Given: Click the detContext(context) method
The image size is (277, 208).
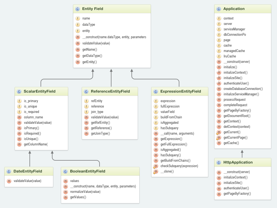Looking at the screenshot, I should (x=237, y=127).
